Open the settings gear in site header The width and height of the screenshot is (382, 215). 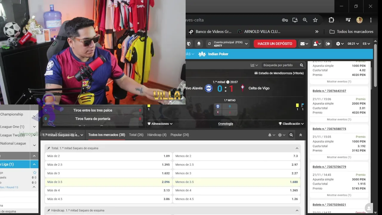[x=340, y=44]
